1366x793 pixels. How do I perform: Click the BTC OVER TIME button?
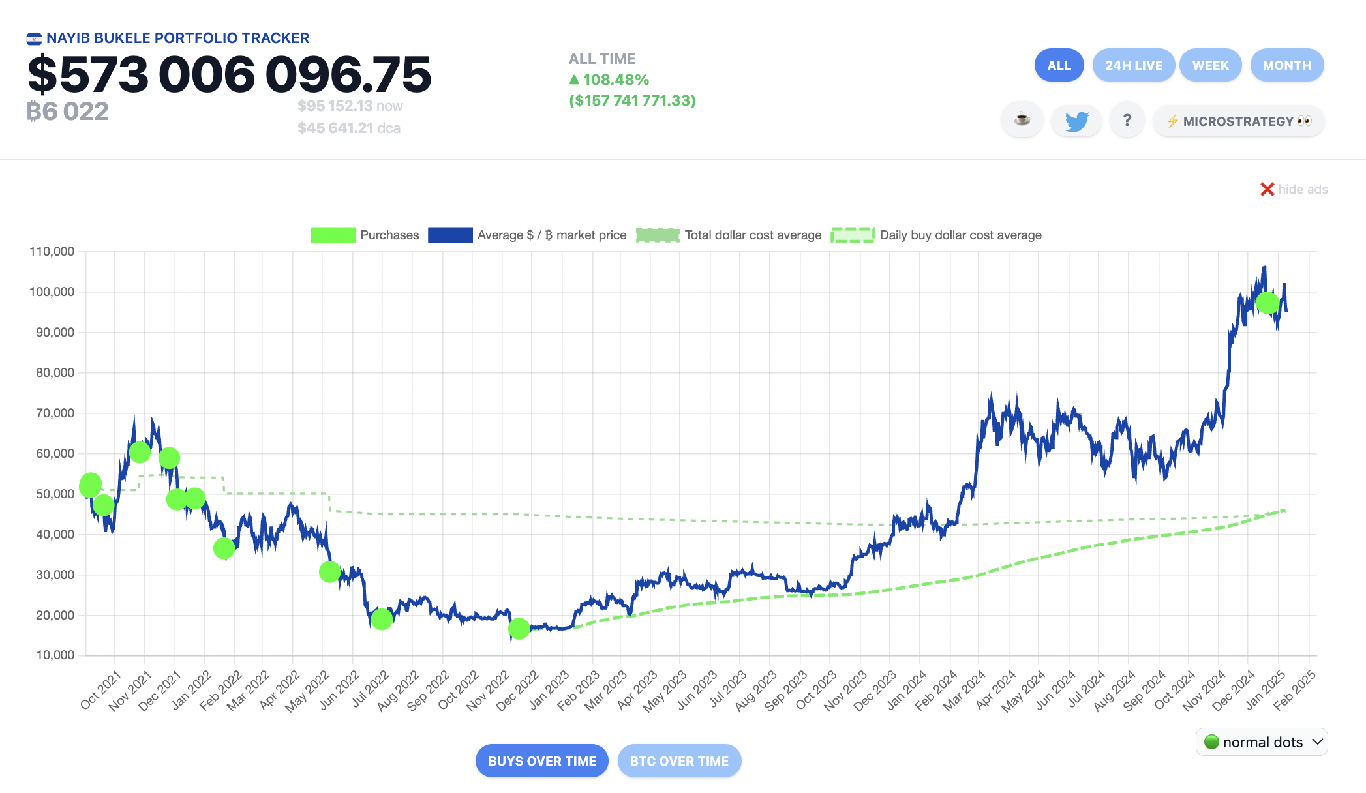pyautogui.click(x=679, y=761)
